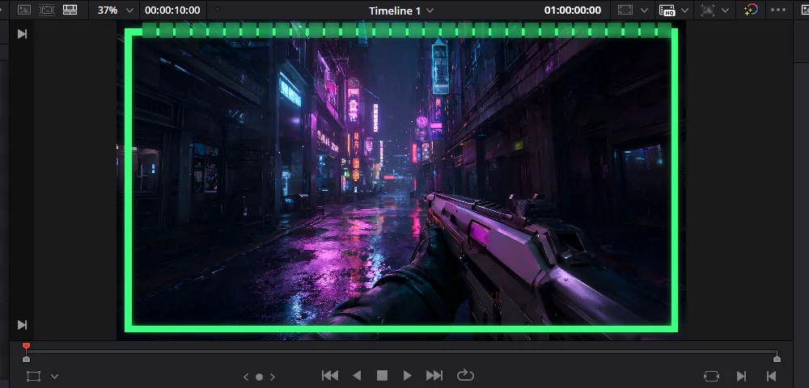Viewport: 809px width, 388px height.
Task: Go to the previous keyframe arrow
Action: (x=246, y=377)
